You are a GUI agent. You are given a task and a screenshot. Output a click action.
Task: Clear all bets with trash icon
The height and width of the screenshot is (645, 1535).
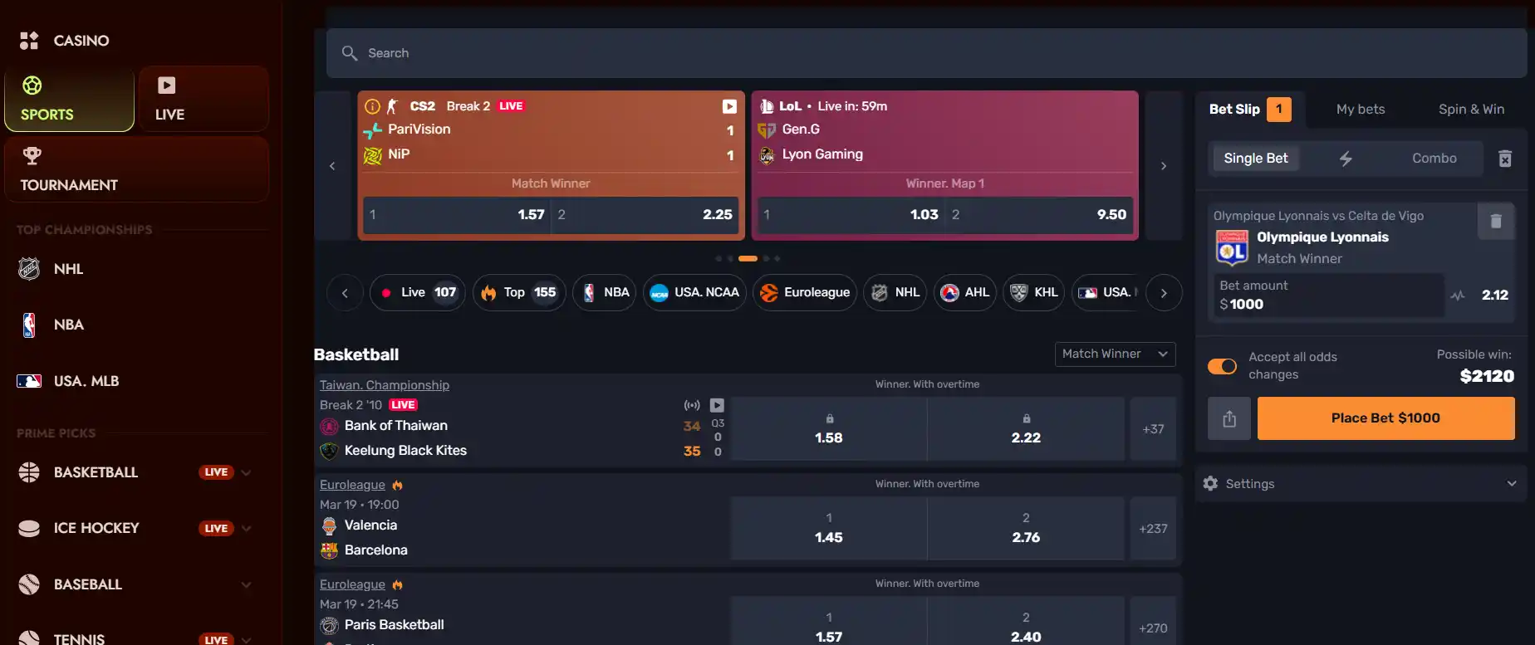1505,159
